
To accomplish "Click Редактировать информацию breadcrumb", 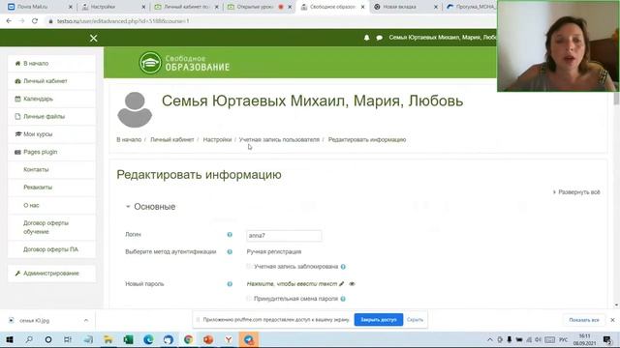I will click(367, 139).
